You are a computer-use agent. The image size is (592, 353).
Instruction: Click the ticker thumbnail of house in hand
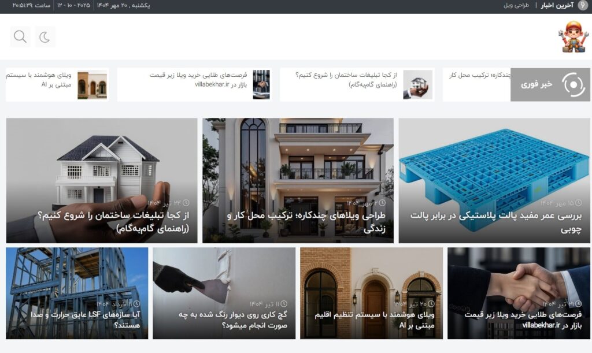(417, 85)
